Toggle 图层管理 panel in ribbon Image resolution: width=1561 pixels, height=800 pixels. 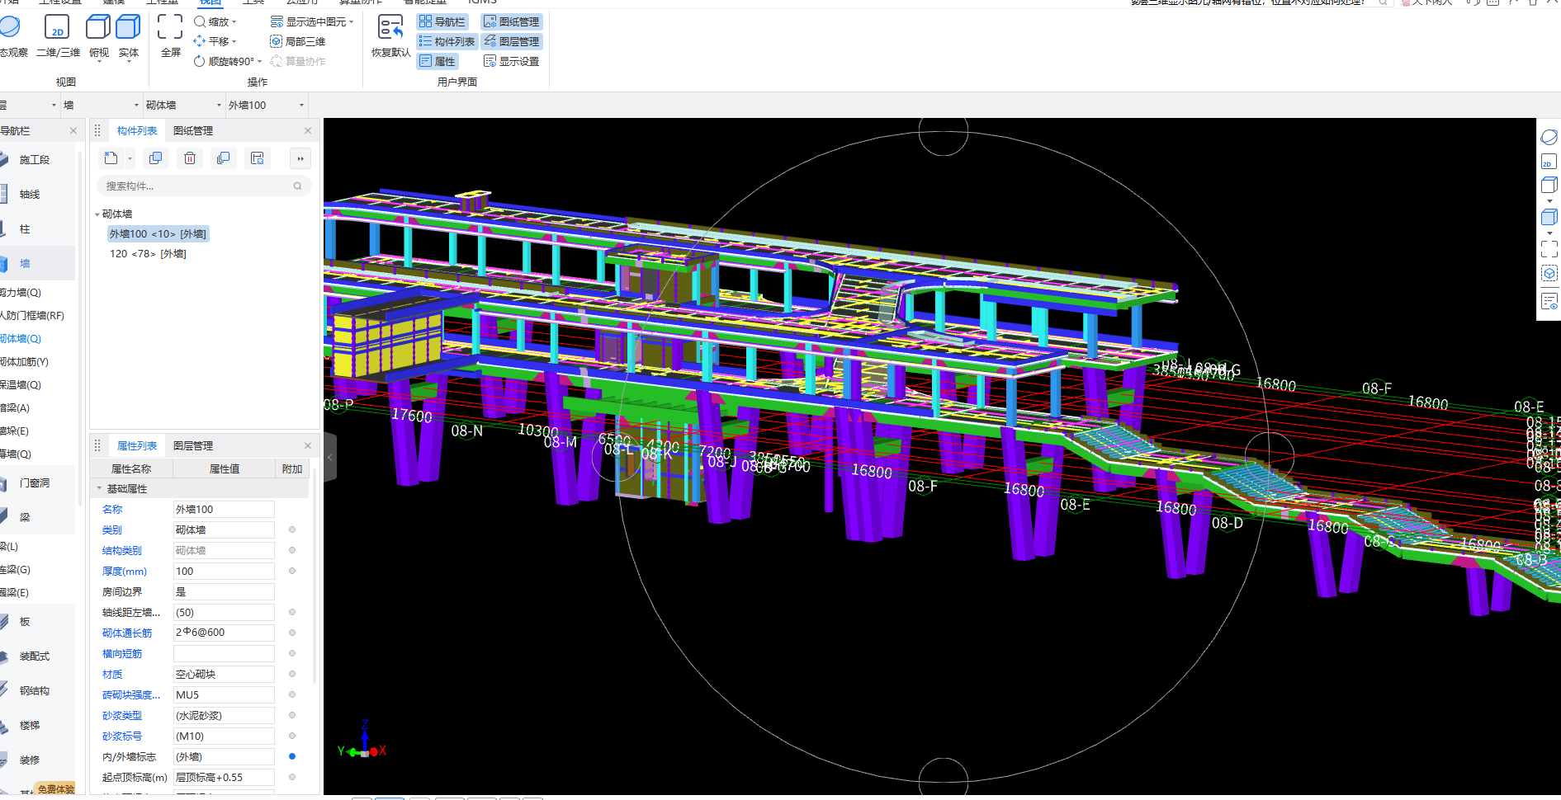511,41
